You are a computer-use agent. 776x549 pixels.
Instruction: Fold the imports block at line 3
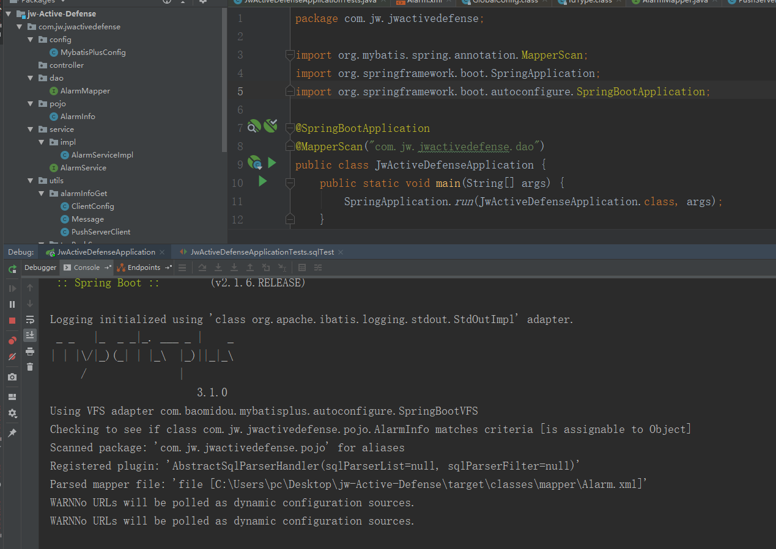tap(290, 55)
